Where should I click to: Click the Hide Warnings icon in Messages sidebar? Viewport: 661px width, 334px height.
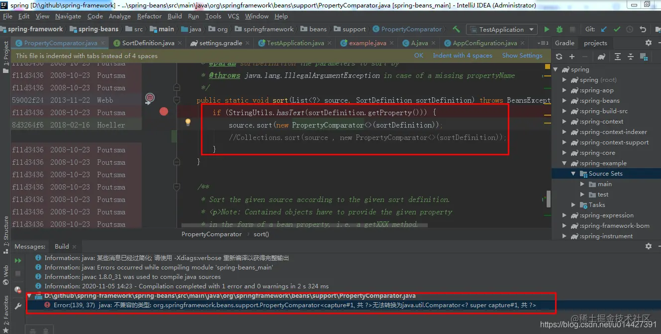pos(18,290)
